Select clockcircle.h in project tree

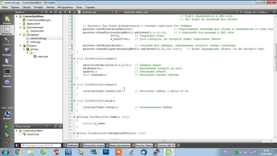(x=37, y=31)
